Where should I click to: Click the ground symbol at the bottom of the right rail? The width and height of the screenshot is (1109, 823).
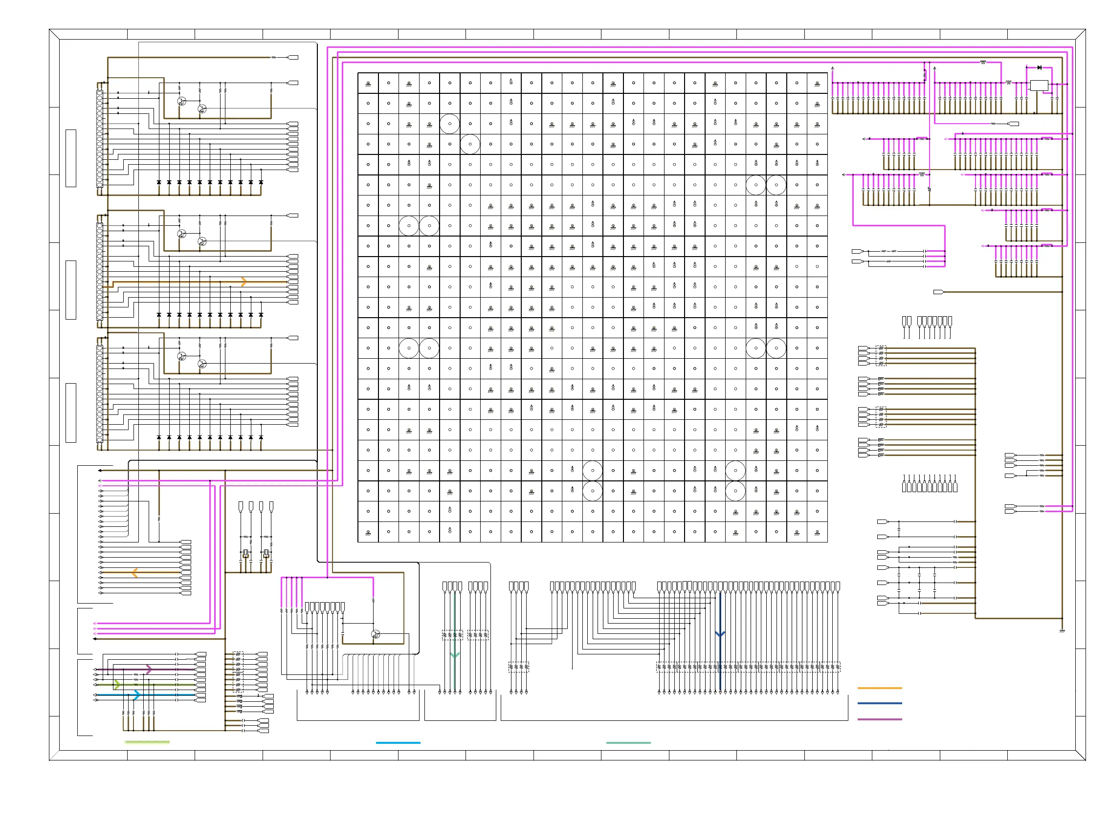[1062, 631]
